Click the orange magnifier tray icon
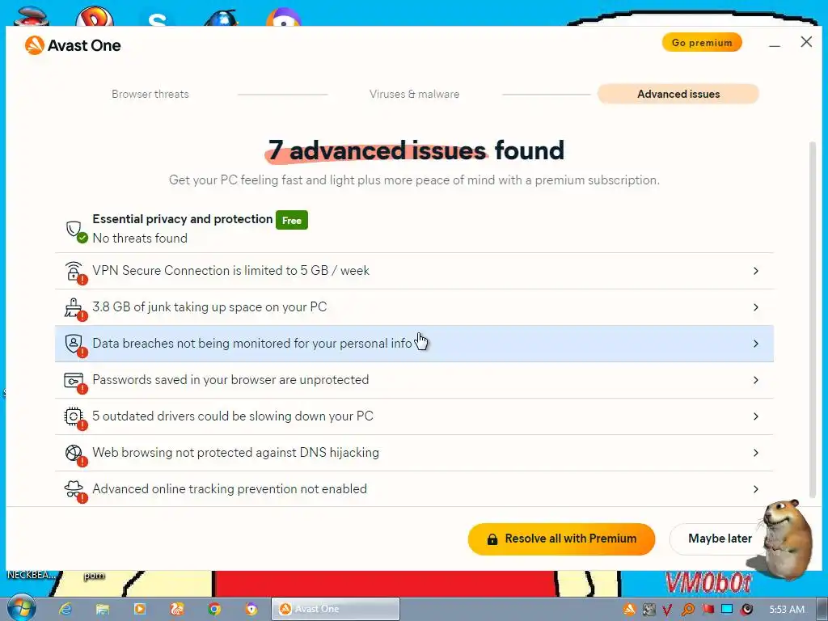The width and height of the screenshot is (828, 621). 688,610
